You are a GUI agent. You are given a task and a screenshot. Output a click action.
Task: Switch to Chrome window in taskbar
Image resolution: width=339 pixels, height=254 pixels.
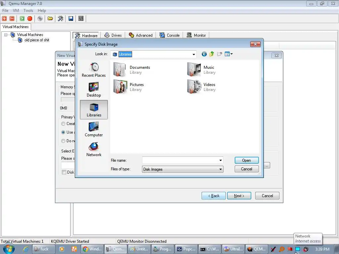click(92, 249)
